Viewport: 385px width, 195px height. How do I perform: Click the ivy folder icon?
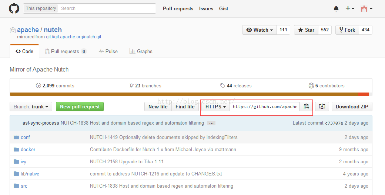click(16, 161)
